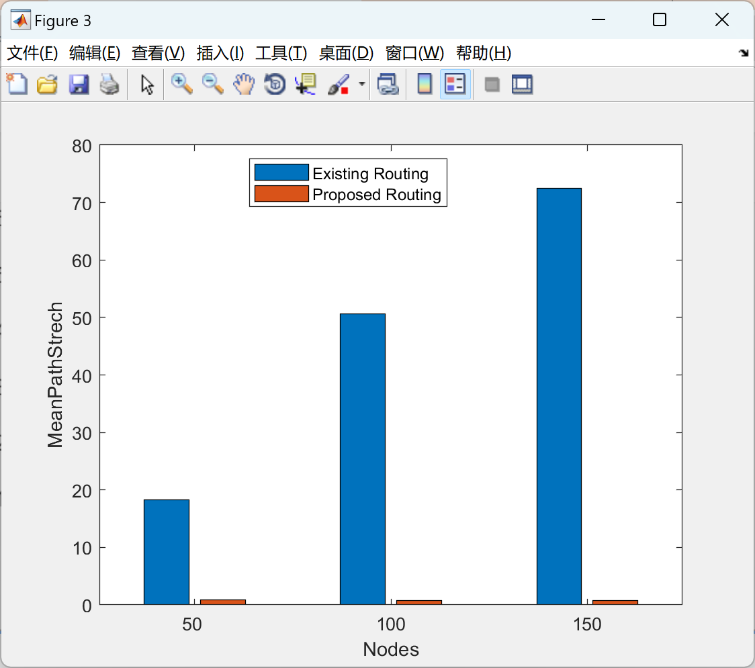
Task: Open the 帮助(H) menu
Action: point(484,53)
